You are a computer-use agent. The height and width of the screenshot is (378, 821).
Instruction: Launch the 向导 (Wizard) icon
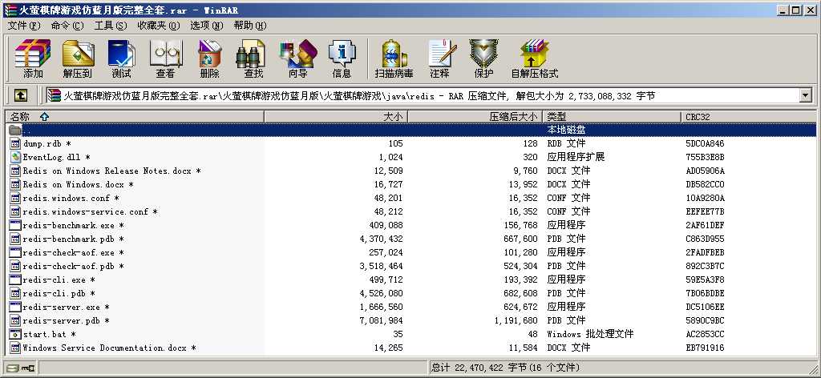click(x=297, y=58)
